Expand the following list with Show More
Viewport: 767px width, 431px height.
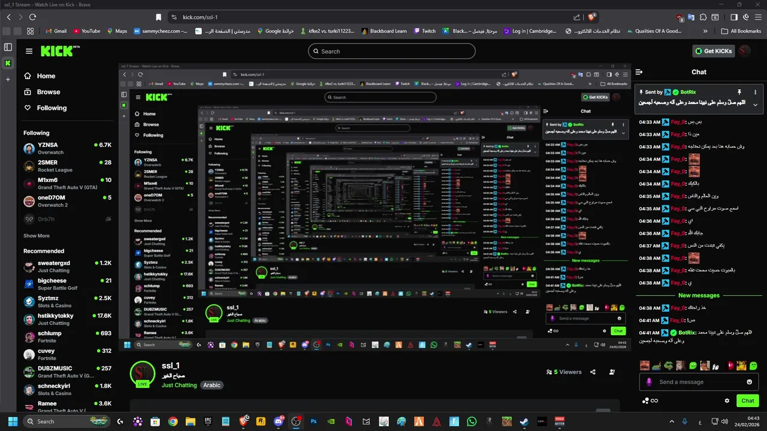37,236
